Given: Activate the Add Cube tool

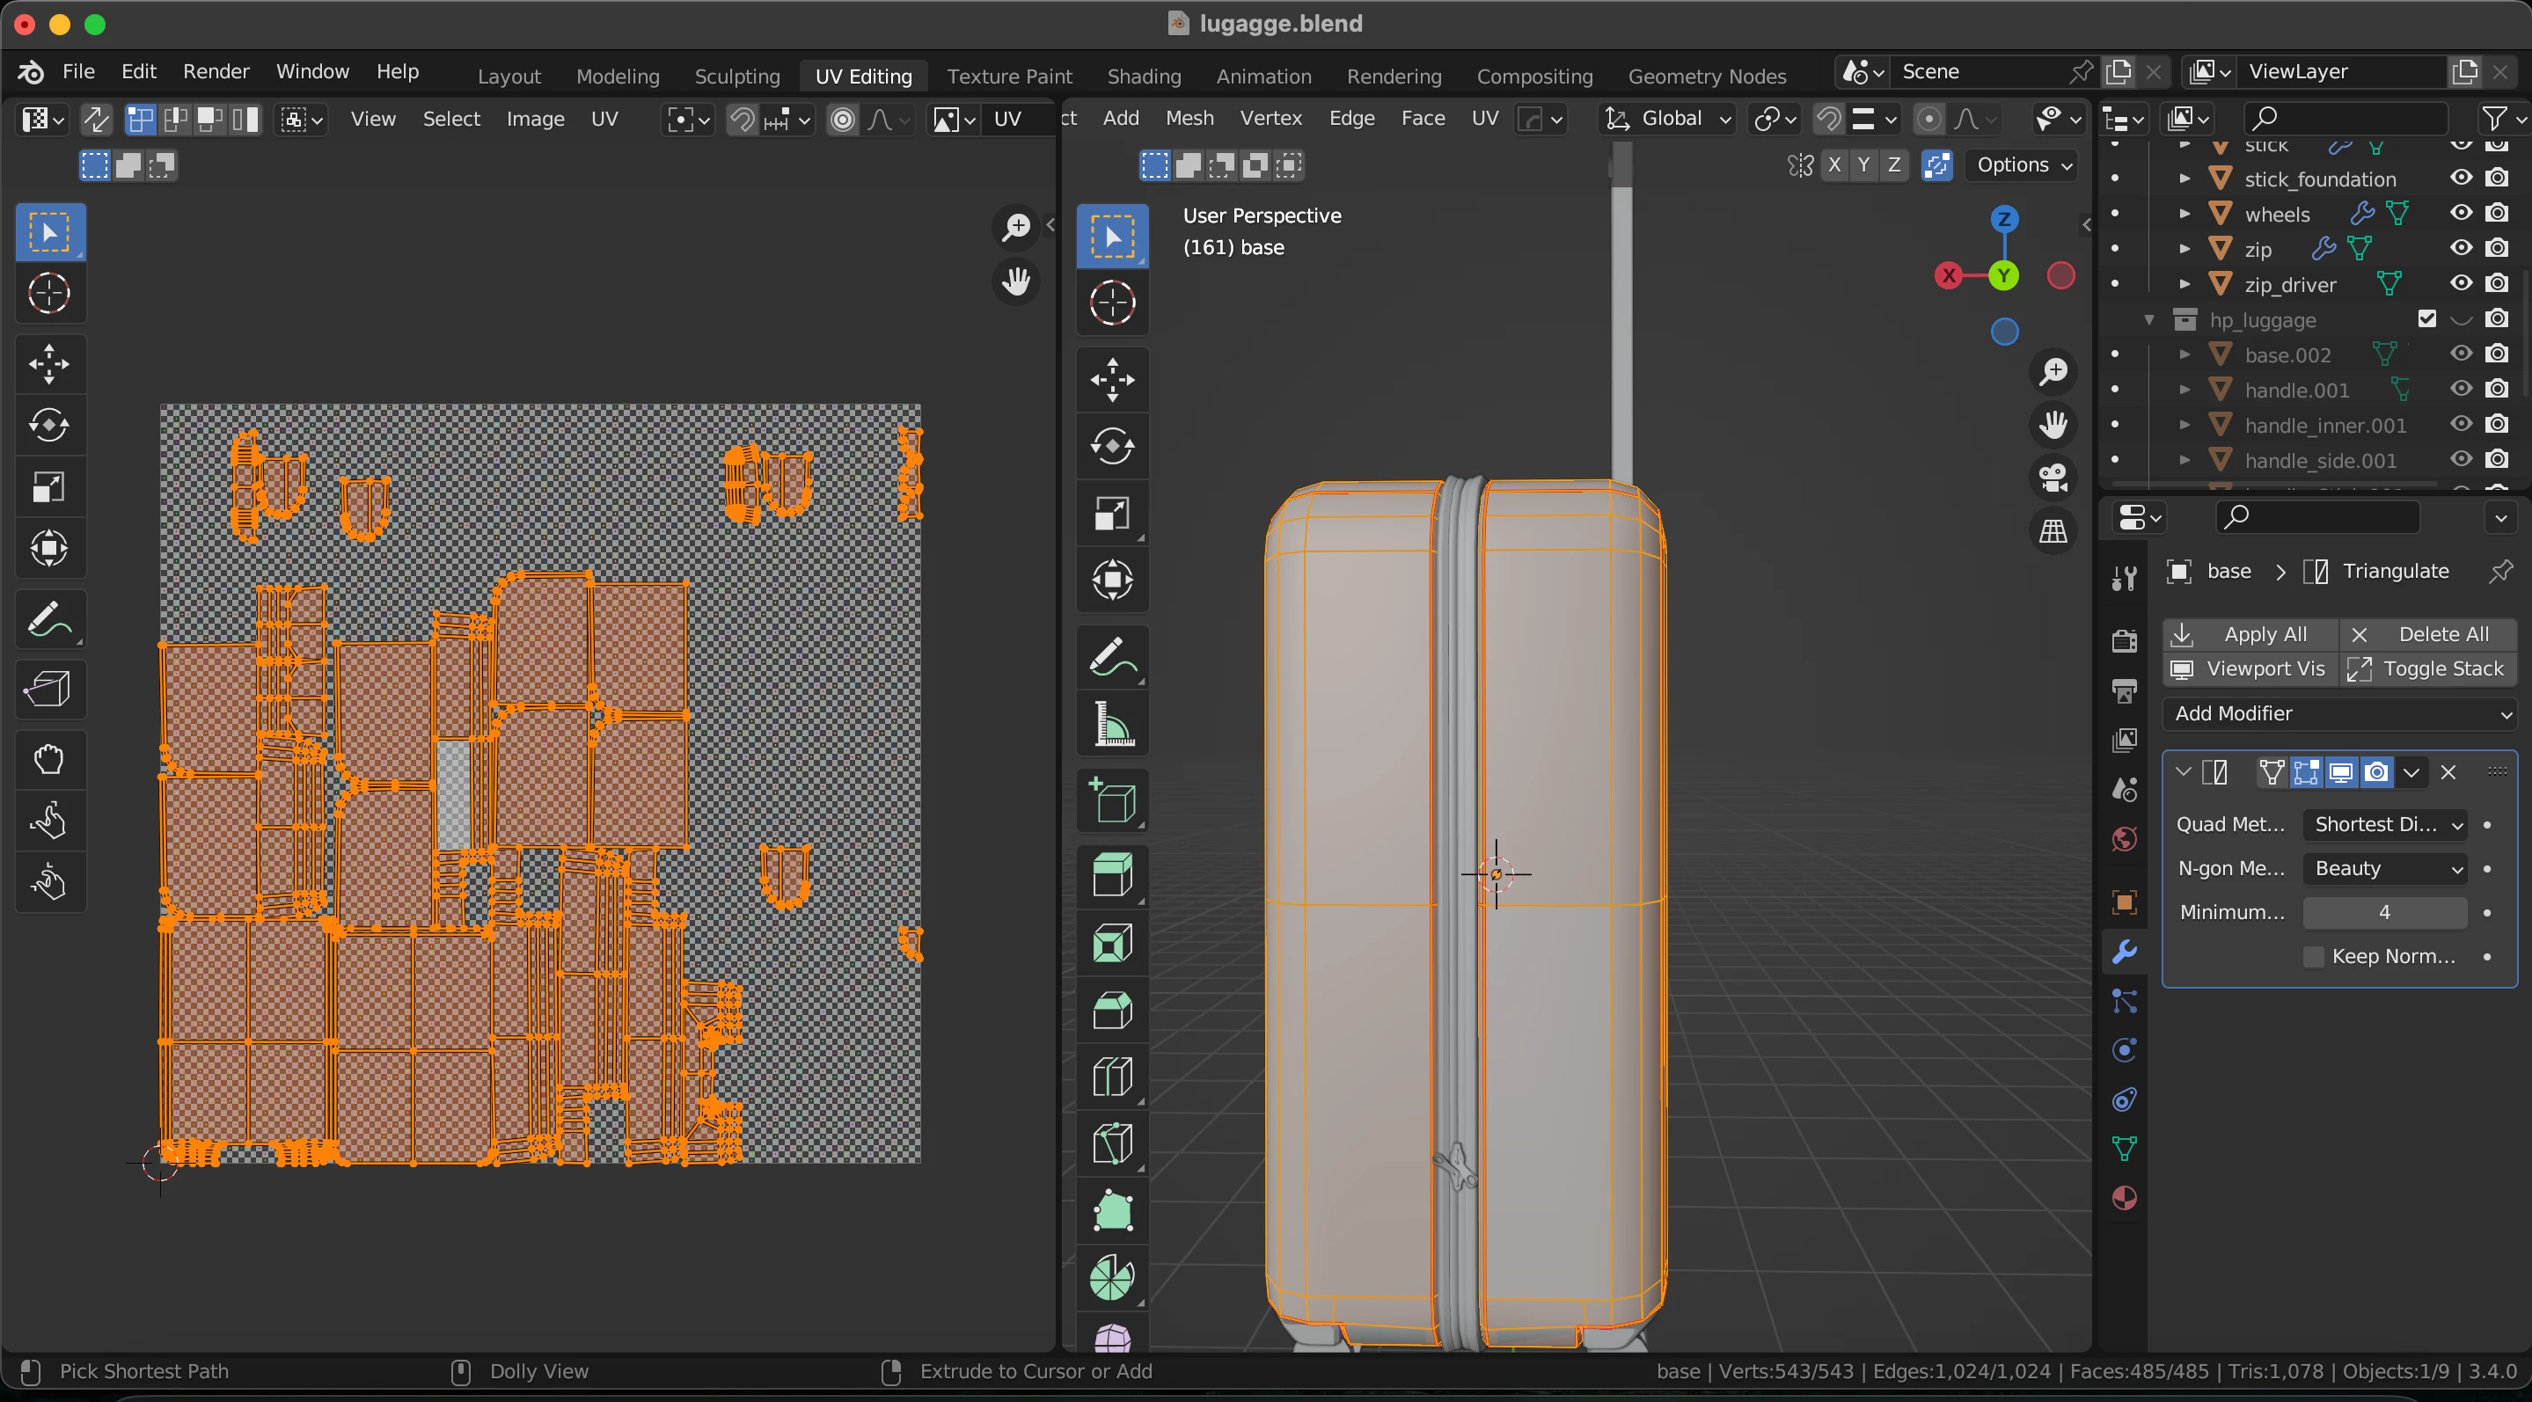Looking at the screenshot, I should click(1113, 801).
